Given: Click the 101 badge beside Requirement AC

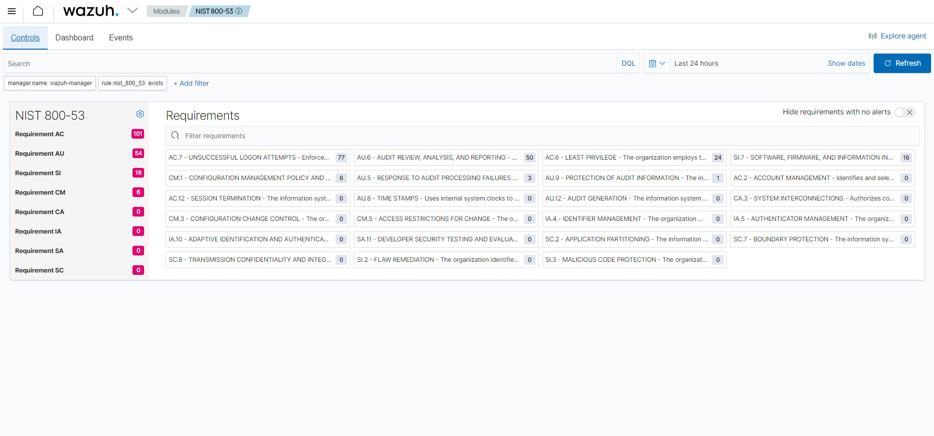Looking at the screenshot, I should [138, 134].
